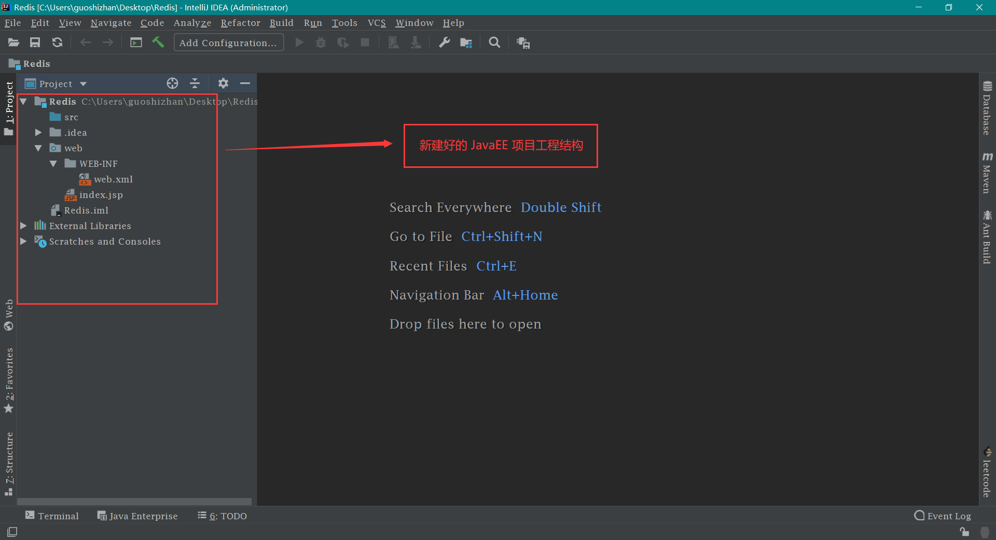Hide the Project panel with minus icon
996x540 pixels.
pyautogui.click(x=245, y=83)
